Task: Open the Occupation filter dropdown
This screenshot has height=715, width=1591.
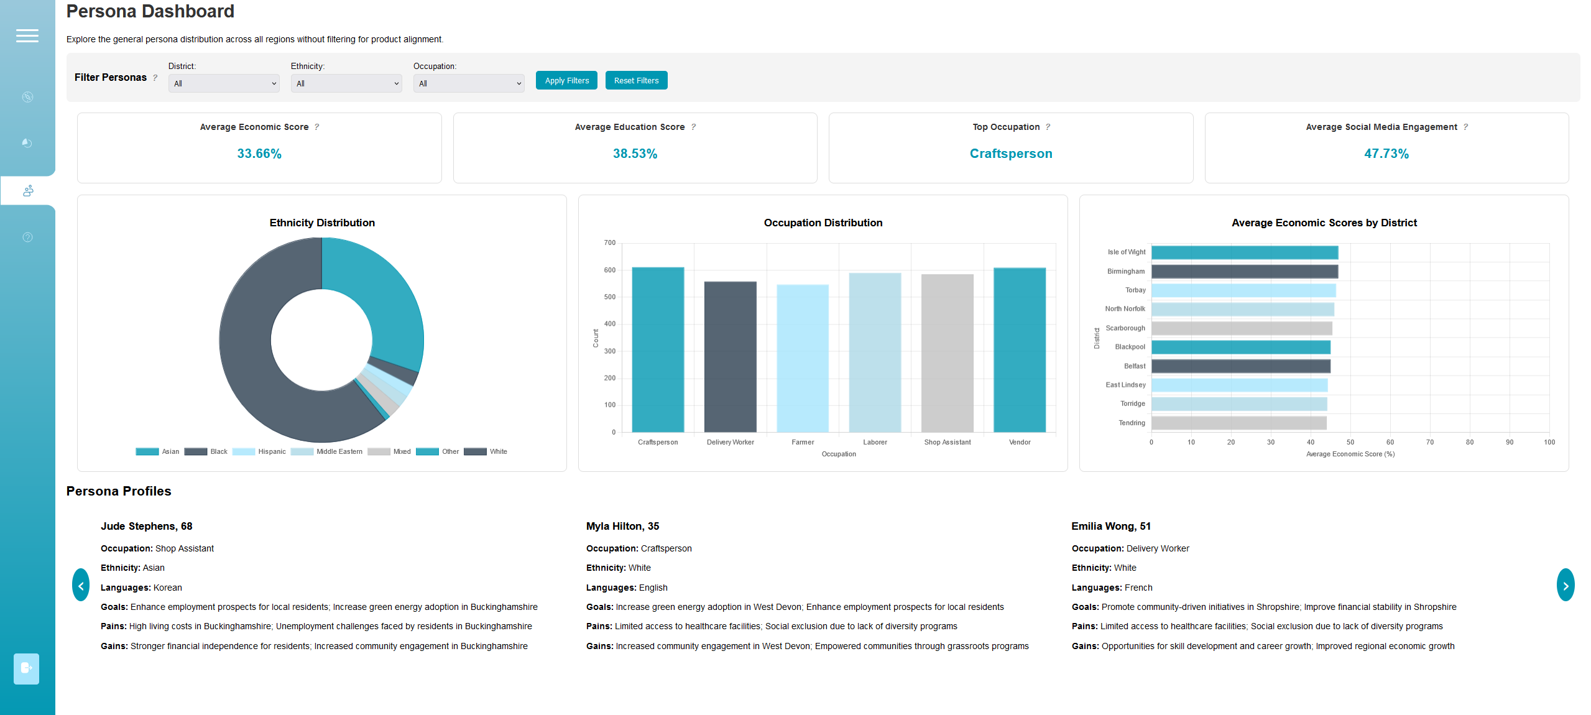Action: 469,83
